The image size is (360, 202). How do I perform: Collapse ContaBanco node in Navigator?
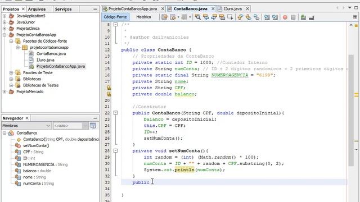(4, 133)
